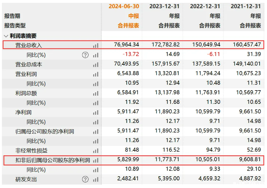Show the trend chart for 利润总额
The width and height of the screenshot is (267, 188).
point(96,93)
